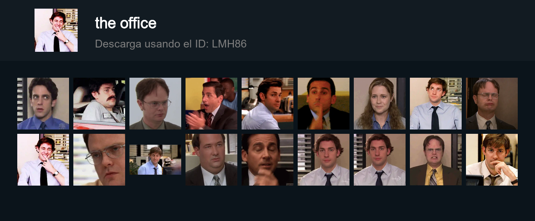Viewport: 535px width, 221px height.
Task: Choose sticker of man with glasses on gray background
Action: [155, 104]
